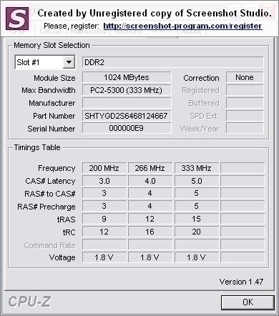Screen dimensions: 279x316
Task: Click the 1.8 V voltage under 266 MHz
Action: 150,257
